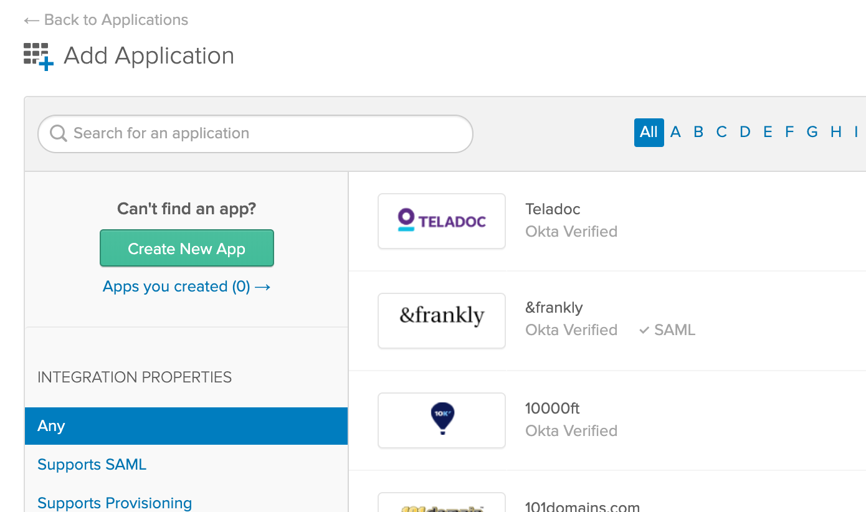866x512 pixels.
Task: Filter applications by letter D
Action: point(745,132)
